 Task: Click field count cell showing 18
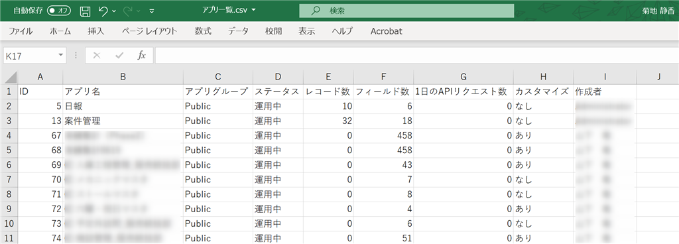[383, 121]
